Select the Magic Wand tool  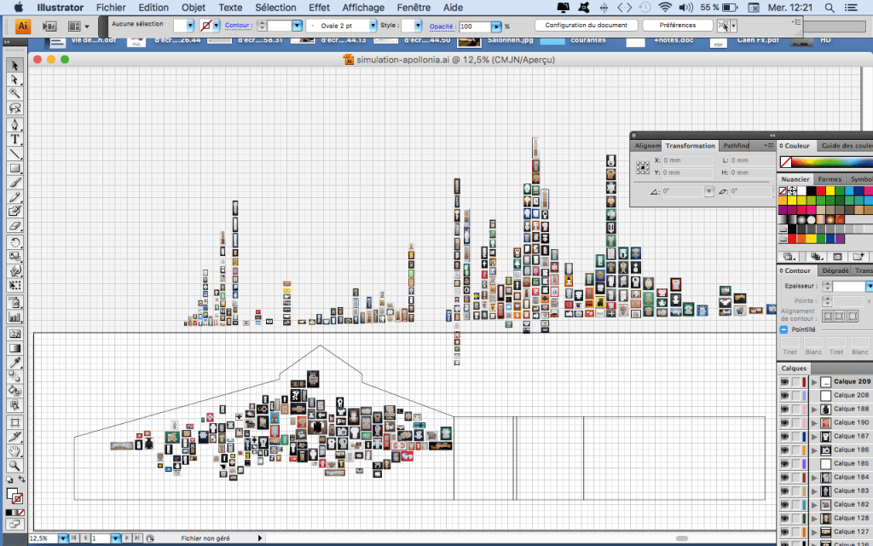[15, 93]
